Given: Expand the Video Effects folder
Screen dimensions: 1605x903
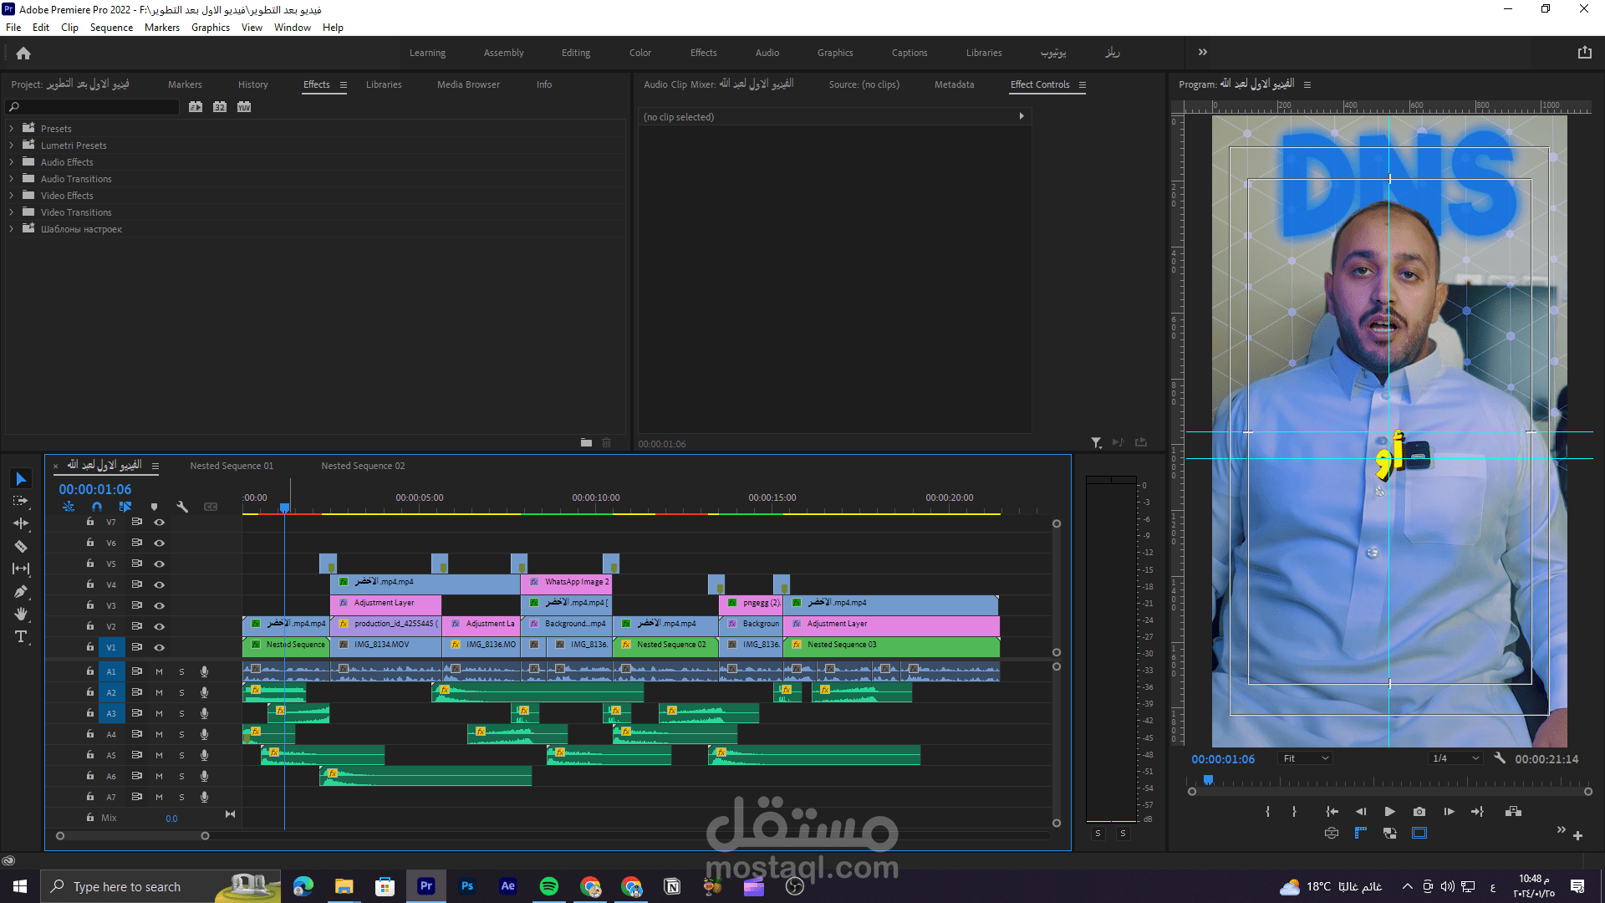Looking at the screenshot, I should 12,196.
